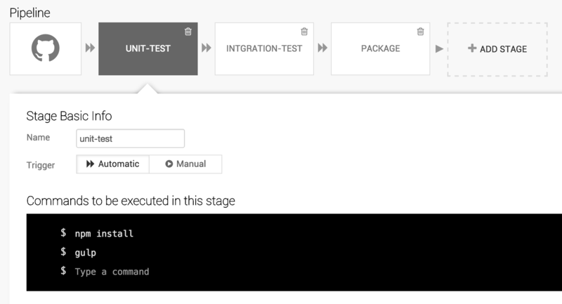Click the 'Type a command' prompt
Viewport: 562px width, 304px height.
coord(112,272)
